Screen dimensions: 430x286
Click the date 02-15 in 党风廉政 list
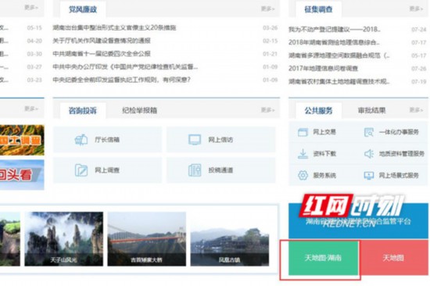point(271,41)
